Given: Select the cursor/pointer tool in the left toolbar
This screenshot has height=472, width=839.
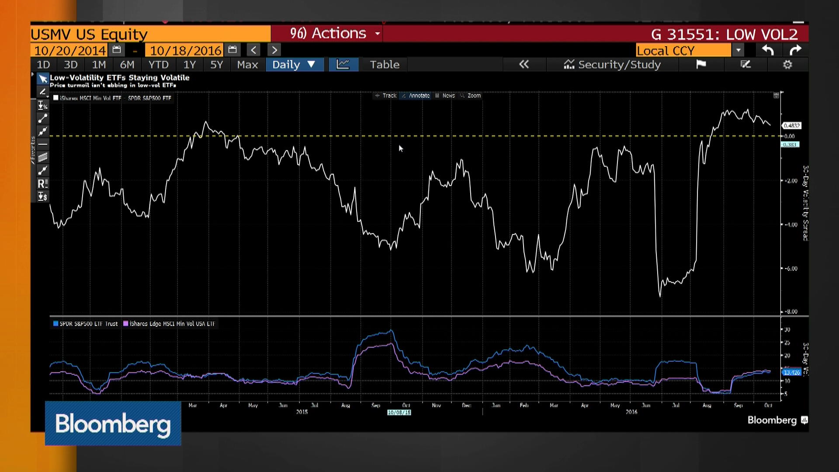Looking at the screenshot, I should click(x=42, y=79).
